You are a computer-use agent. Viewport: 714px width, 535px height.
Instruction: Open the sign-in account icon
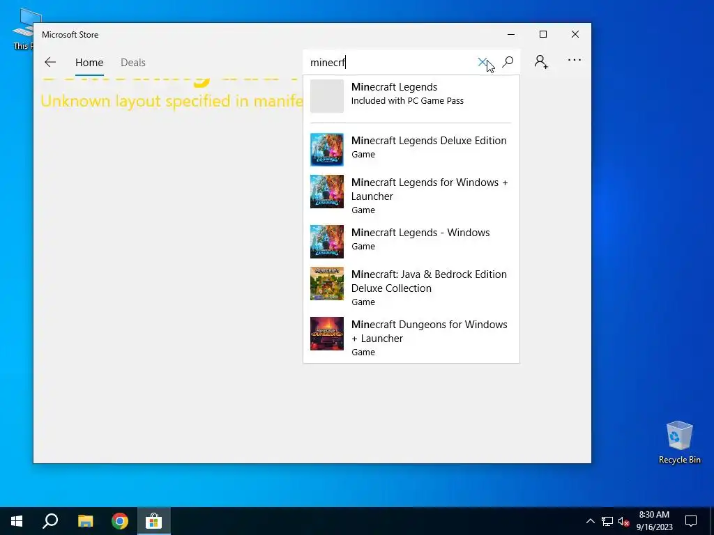[x=541, y=62]
